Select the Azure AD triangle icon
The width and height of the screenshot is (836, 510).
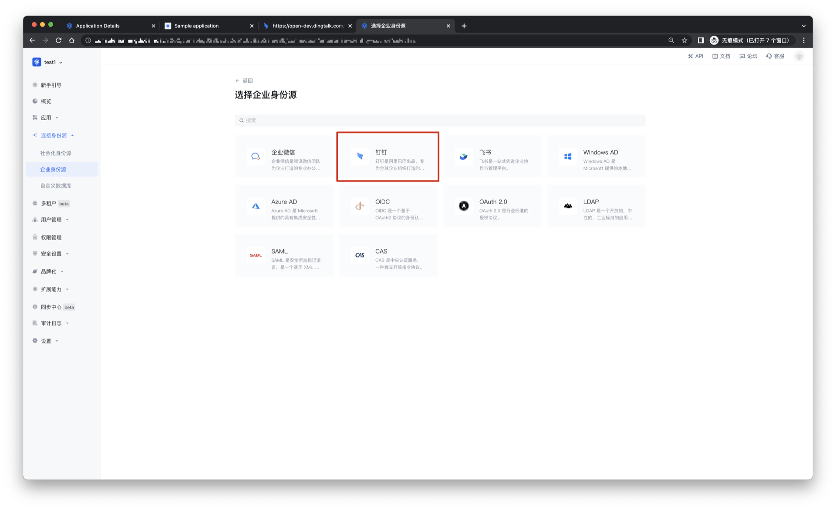tap(256, 206)
